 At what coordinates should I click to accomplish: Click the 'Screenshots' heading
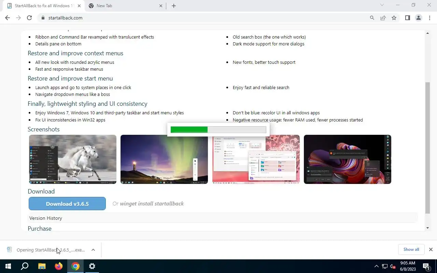pos(44,129)
